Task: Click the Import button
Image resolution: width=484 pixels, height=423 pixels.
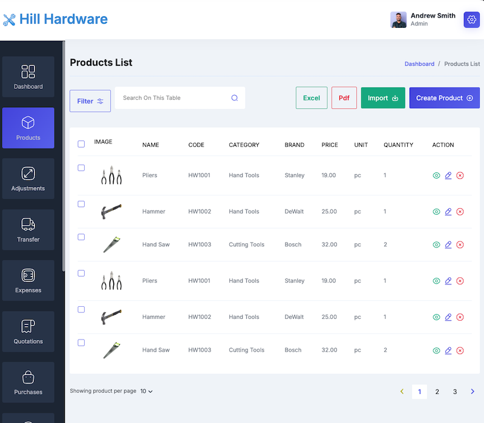Action: click(383, 98)
